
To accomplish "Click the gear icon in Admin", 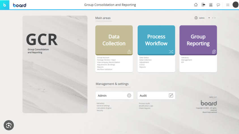I will click(129, 96).
